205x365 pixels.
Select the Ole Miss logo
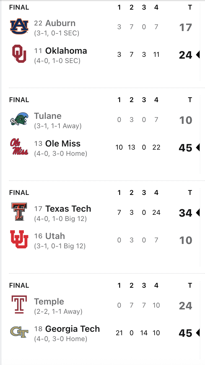pos(19,147)
